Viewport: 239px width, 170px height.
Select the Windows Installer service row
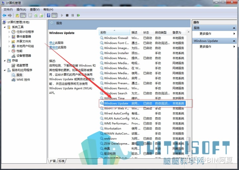(x=142, y=53)
